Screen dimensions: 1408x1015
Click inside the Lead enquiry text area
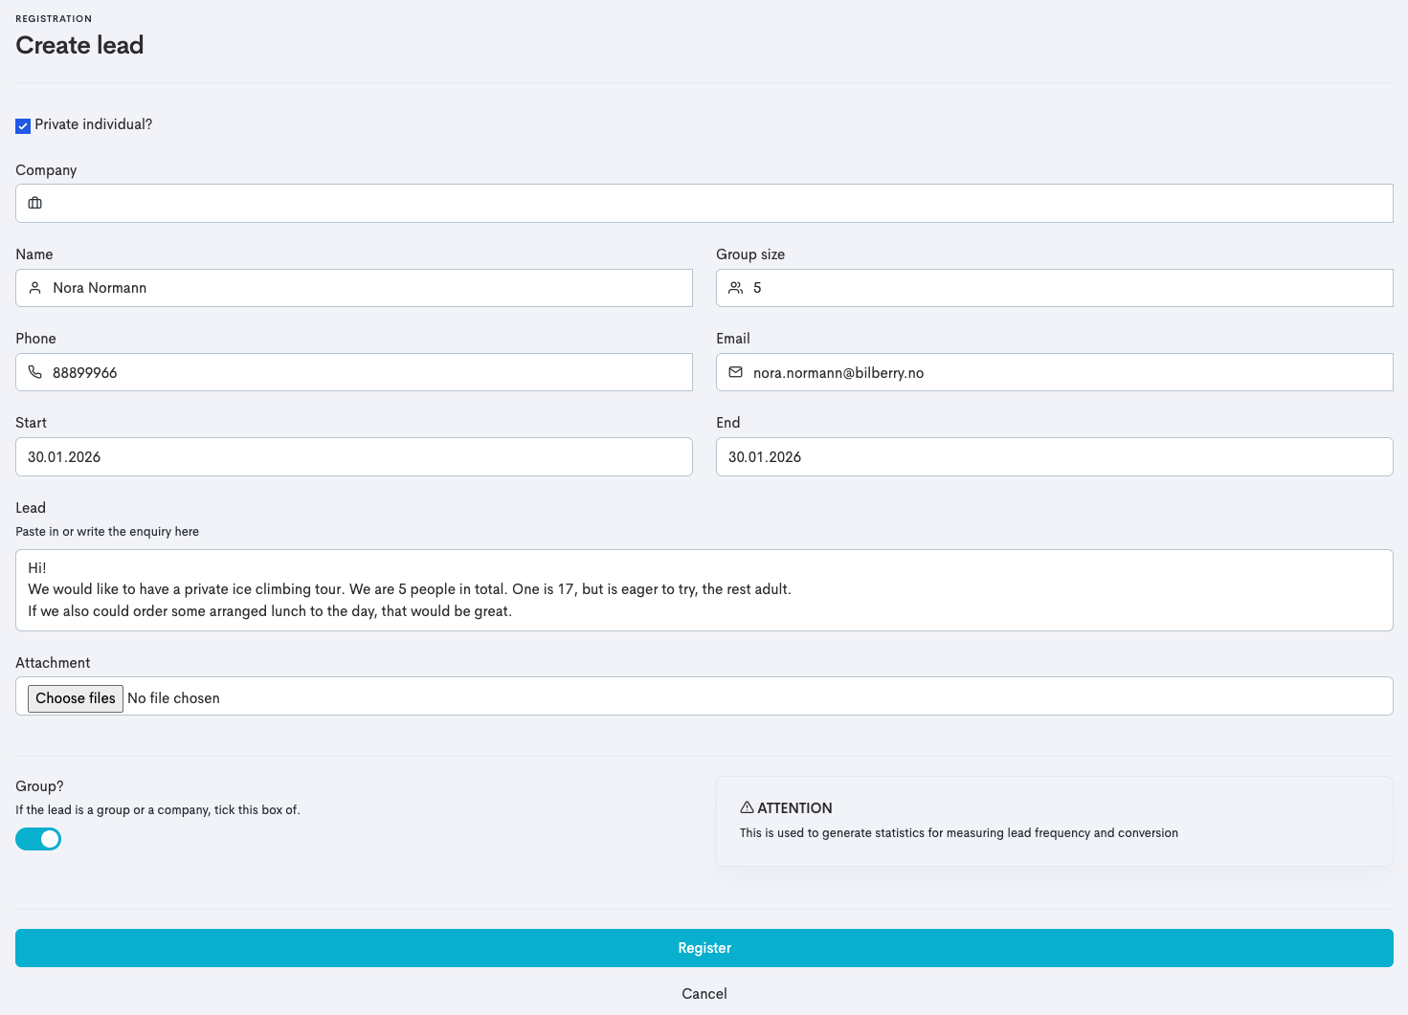pos(704,590)
